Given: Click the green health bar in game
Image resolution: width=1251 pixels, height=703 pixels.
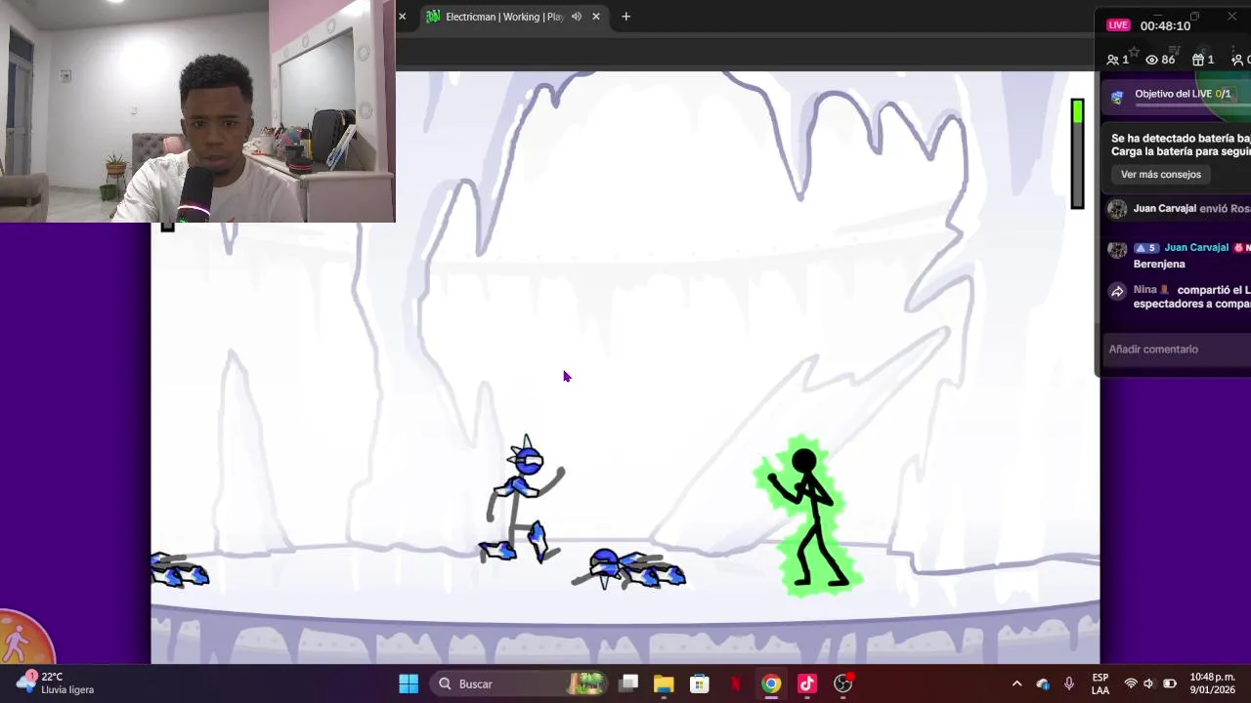Looking at the screenshot, I should 1077,153.
